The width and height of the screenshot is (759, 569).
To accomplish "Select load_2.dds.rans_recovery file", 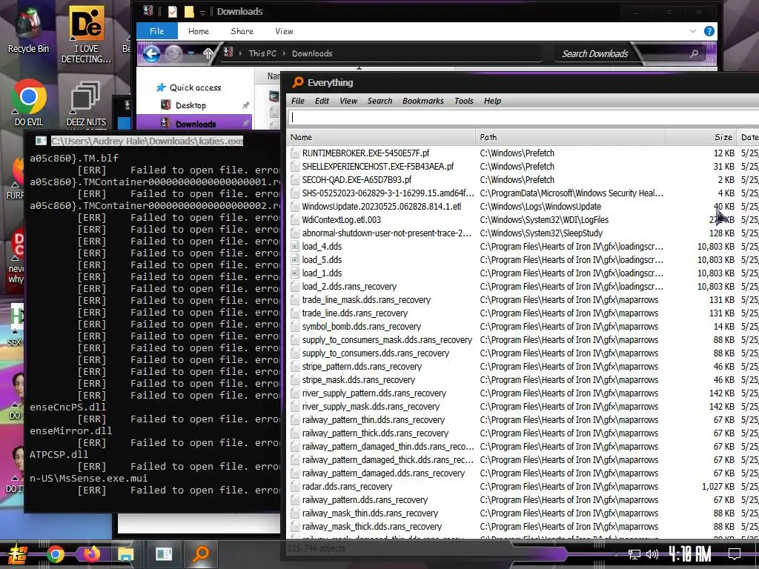I will pos(349,287).
